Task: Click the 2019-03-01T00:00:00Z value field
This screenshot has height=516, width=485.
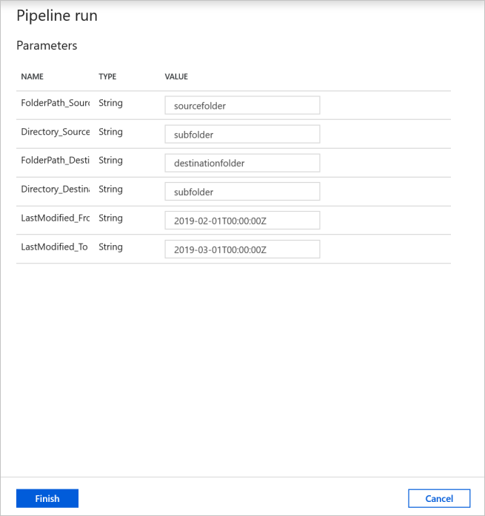Action: [242, 249]
